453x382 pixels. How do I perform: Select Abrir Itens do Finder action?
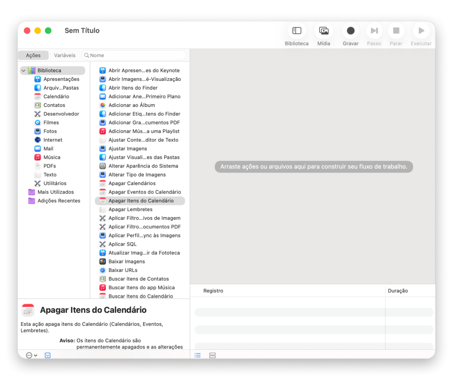click(x=140, y=88)
